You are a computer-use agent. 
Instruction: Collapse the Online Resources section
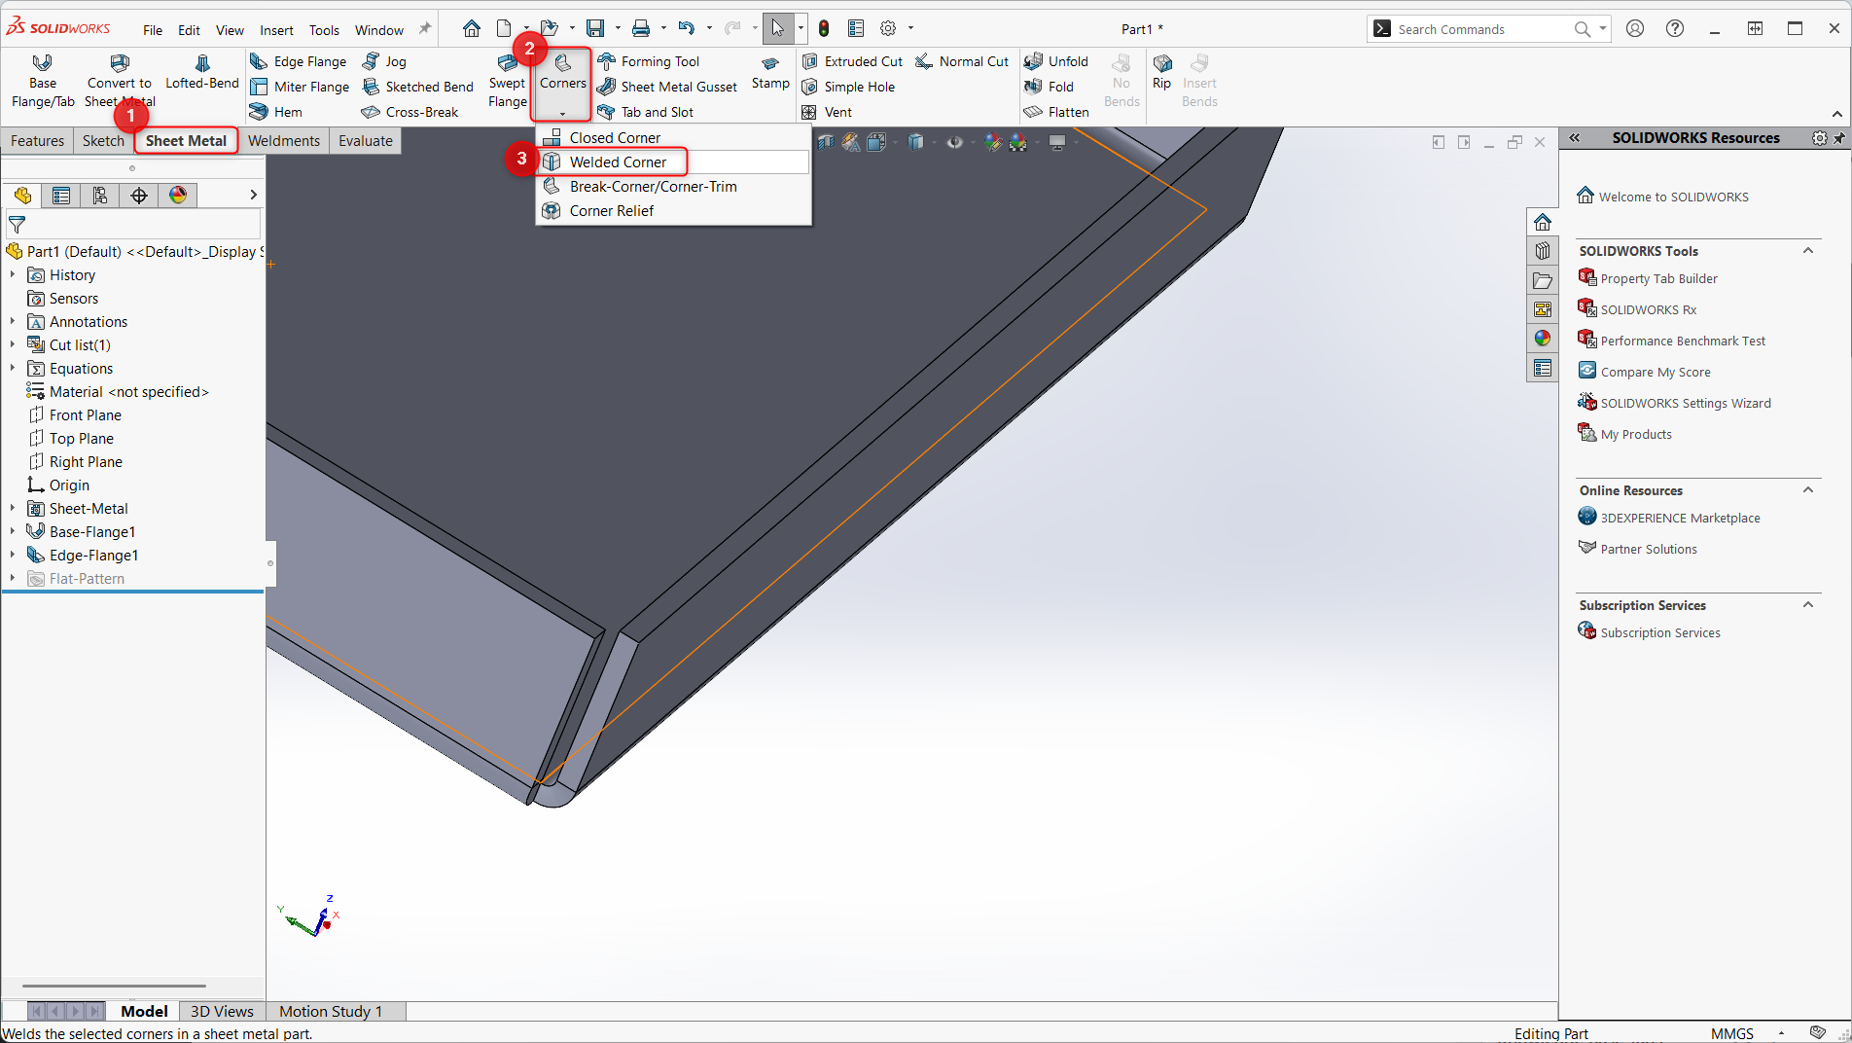click(1808, 490)
